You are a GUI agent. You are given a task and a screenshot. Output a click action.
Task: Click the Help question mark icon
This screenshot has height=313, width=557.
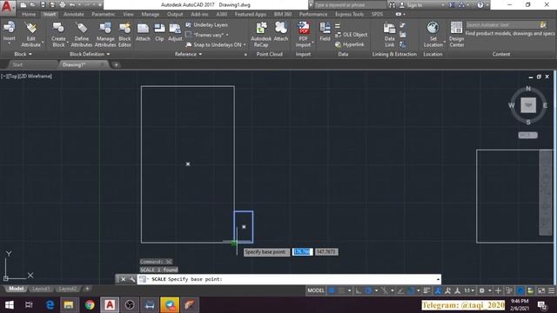[480, 5]
